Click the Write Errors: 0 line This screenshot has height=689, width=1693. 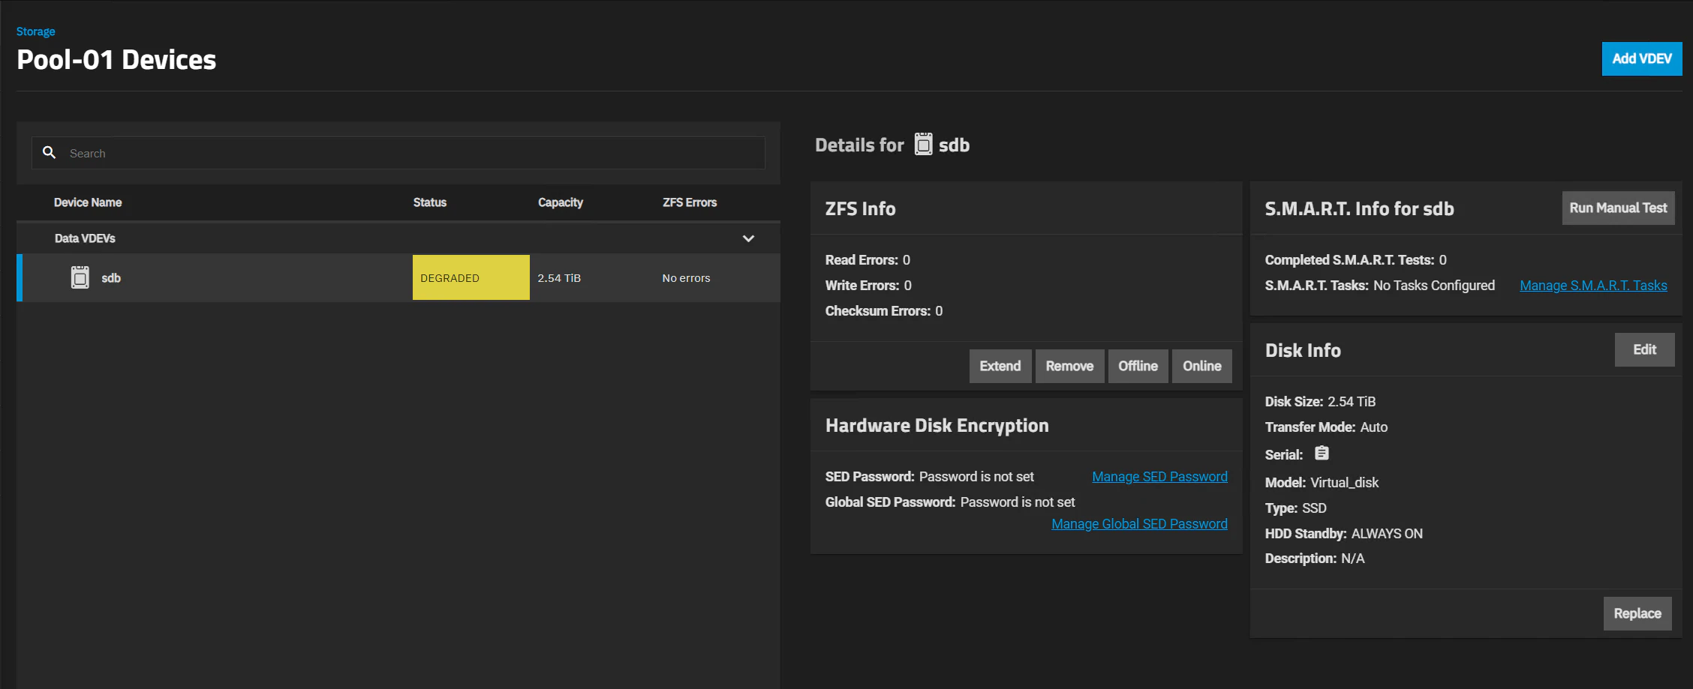(868, 286)
